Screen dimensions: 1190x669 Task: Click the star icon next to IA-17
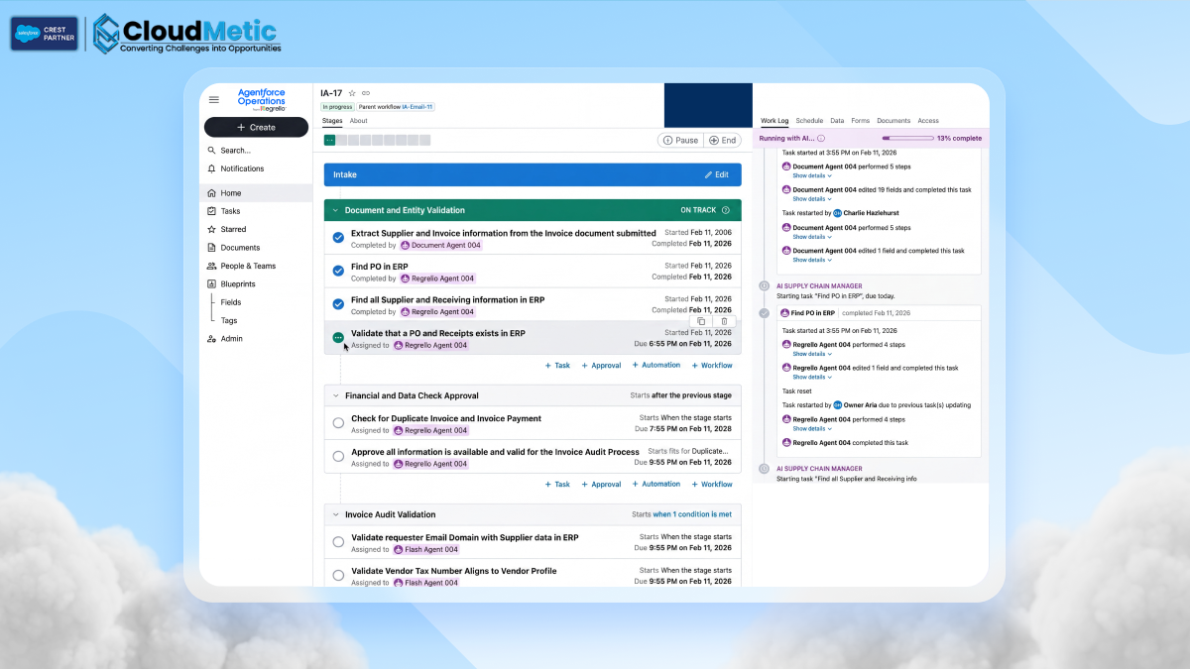pos(352,93)
